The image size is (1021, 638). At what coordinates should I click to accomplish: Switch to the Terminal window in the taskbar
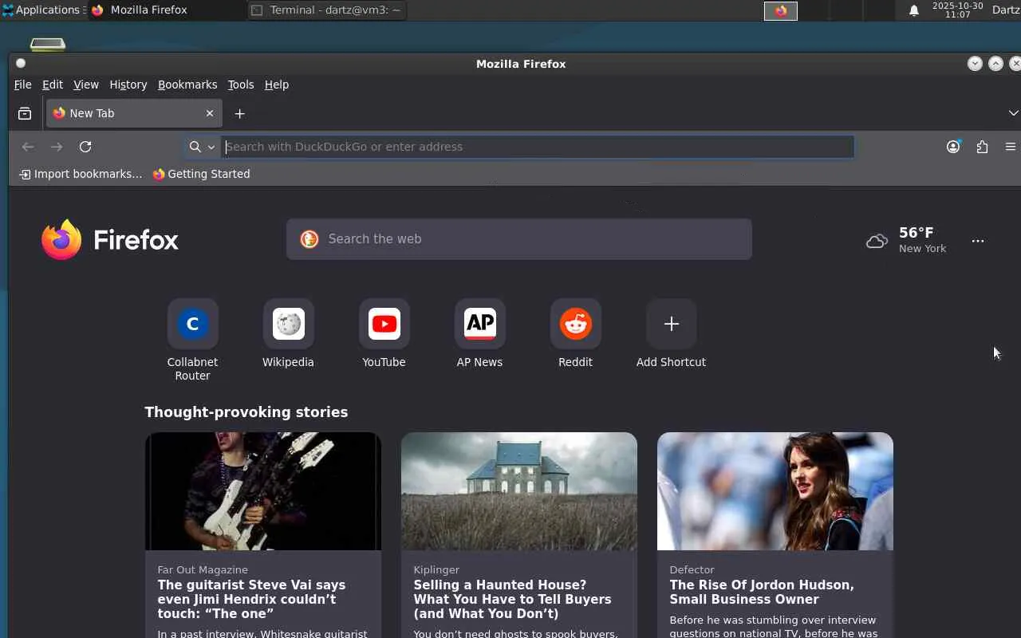(327, 10)
